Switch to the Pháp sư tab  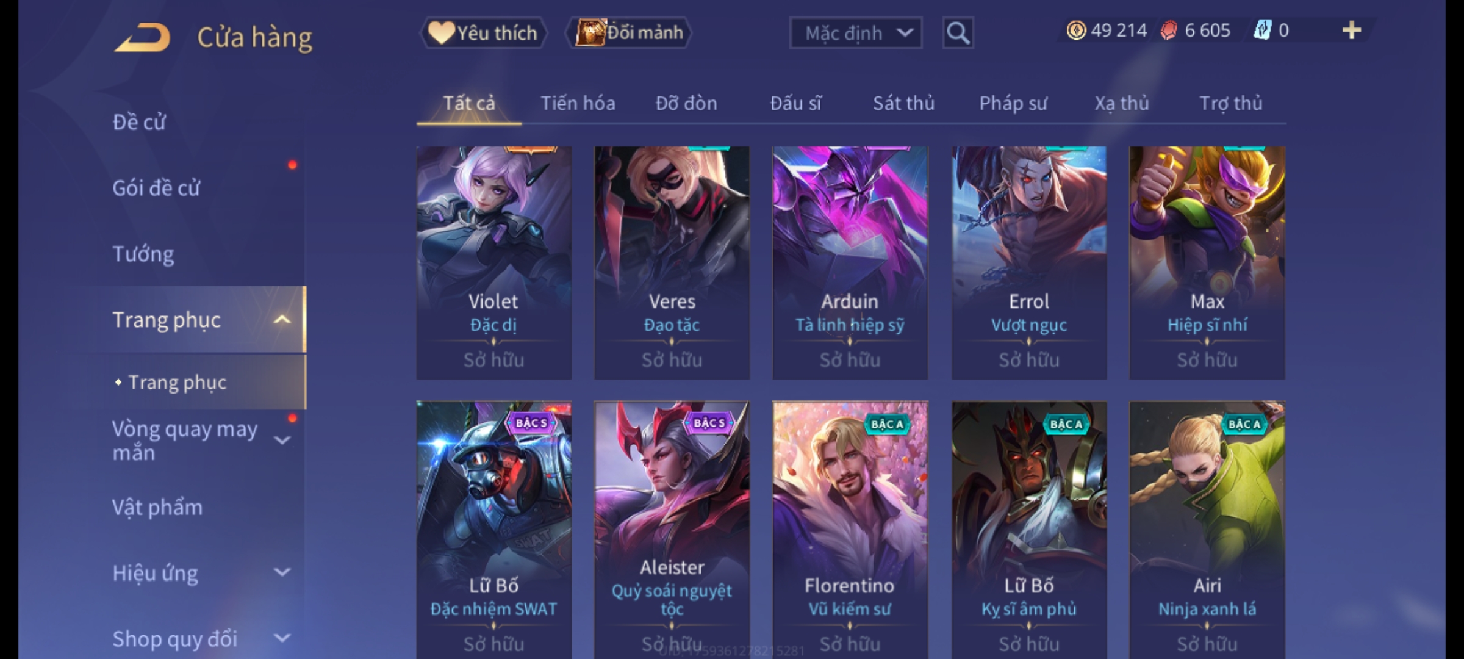pyautogui.click(x=1013, y=103)
